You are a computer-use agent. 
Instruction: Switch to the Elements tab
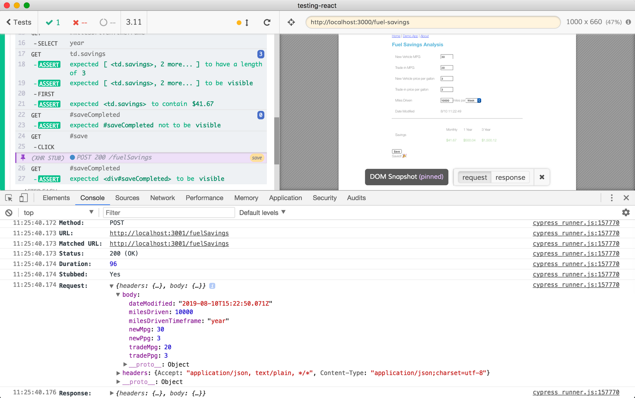tap(56, 198)
